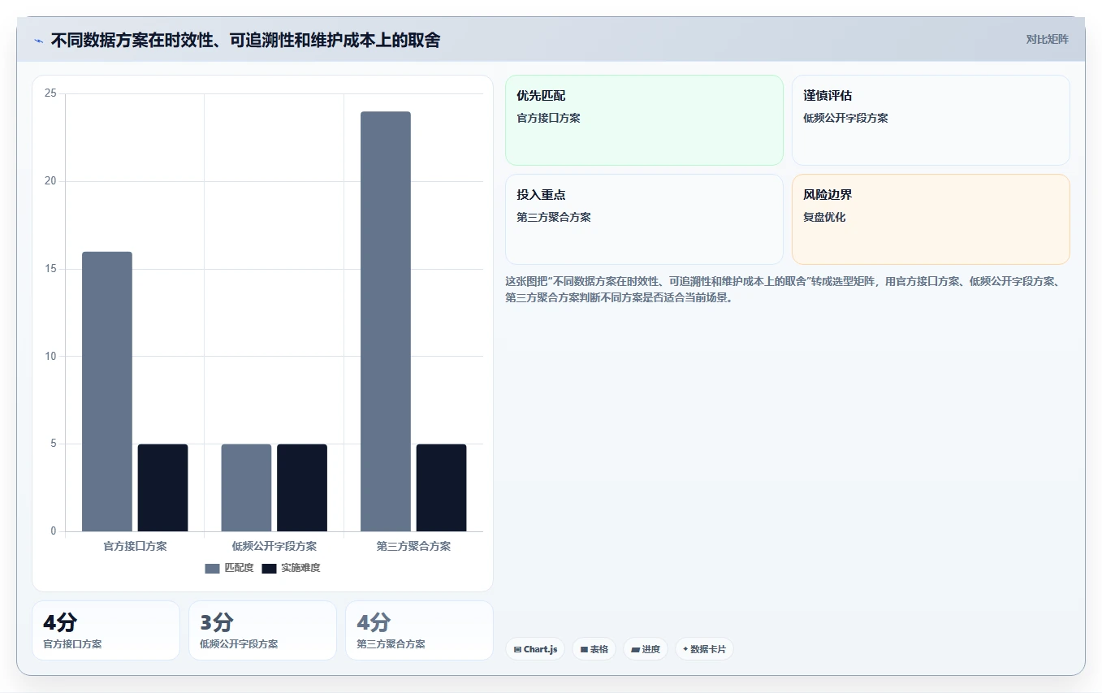
Task: Select the 3分 低频公开字段方案 score card
Action: (262, 630)
